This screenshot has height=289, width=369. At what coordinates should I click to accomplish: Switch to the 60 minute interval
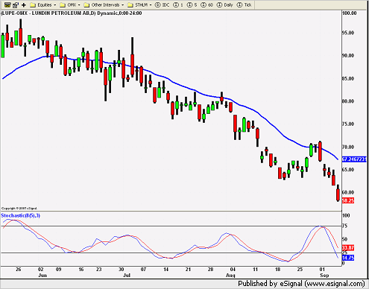tap(206, 4)
